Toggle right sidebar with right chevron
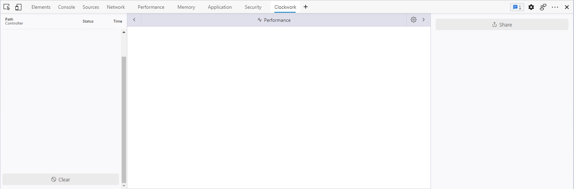This screenshot has width=574, height=189. point(423,20)
